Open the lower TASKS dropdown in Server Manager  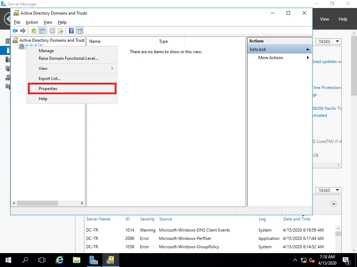coord(328,190)
